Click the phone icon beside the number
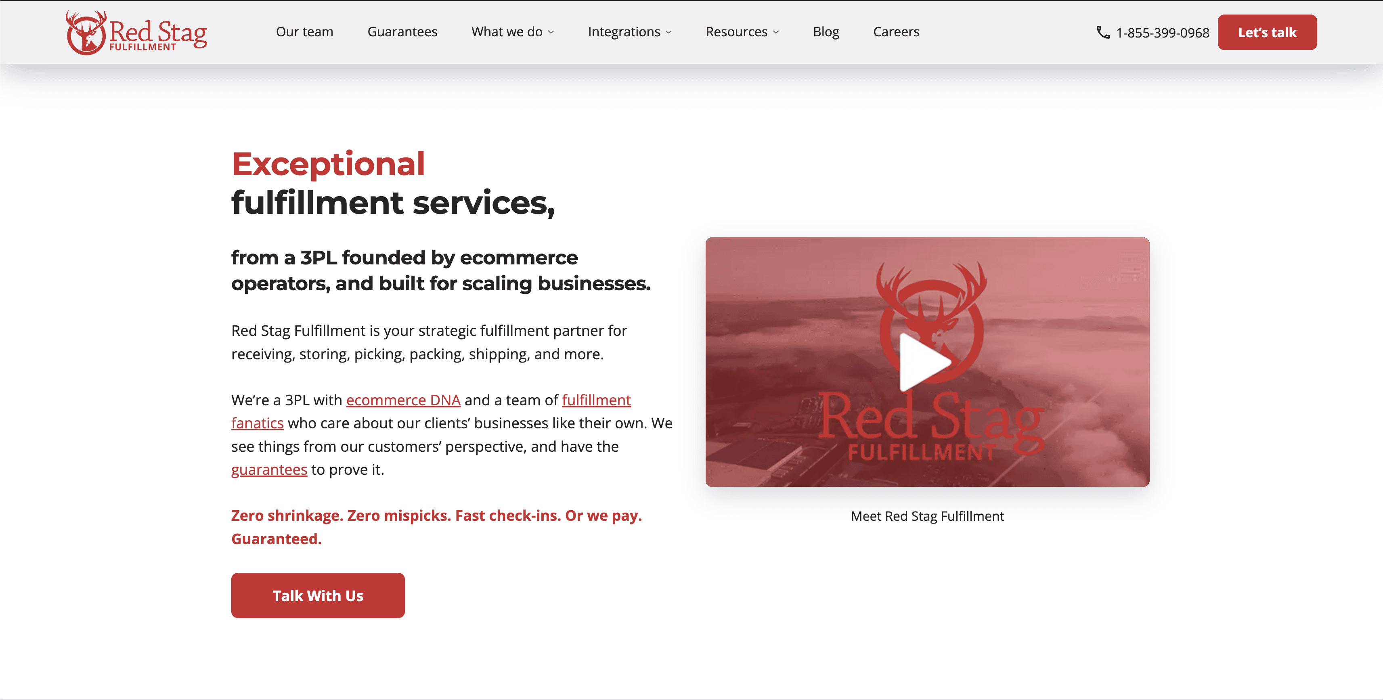Screen dimensions: 1383x700 [1103, 32]
